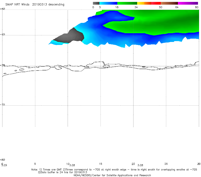201x177 pixels.
Task: Select the gray segment of the color bar
Action: click(96, 3)
